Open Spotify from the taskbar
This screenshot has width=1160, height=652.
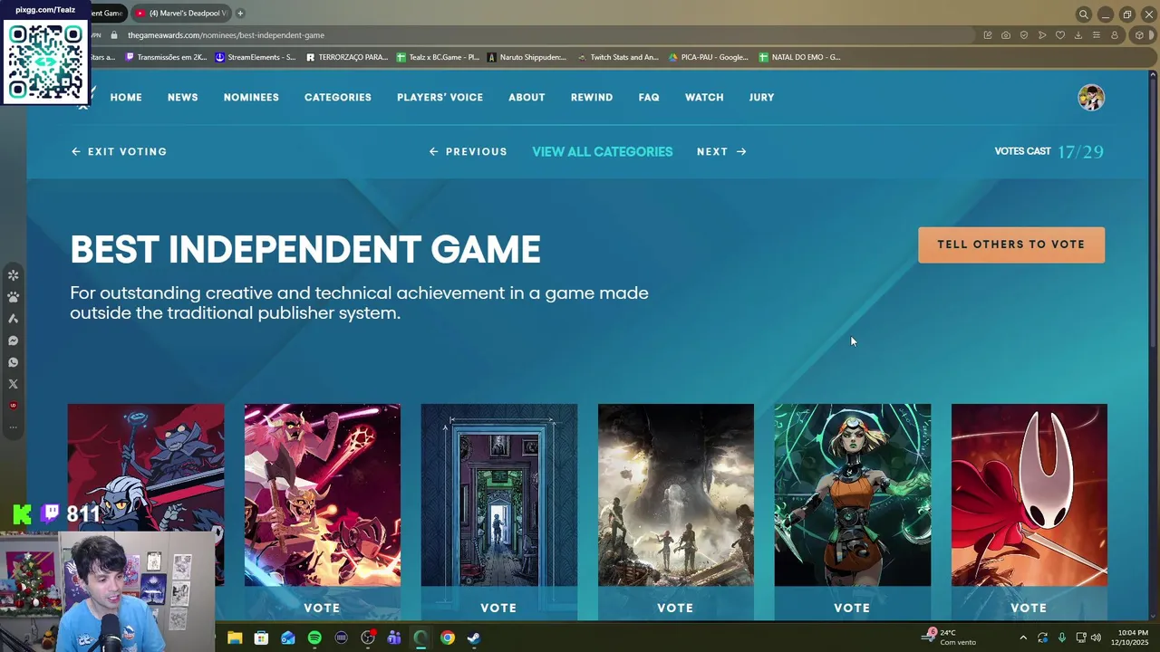pyautogui.click(x=314, y=638)
